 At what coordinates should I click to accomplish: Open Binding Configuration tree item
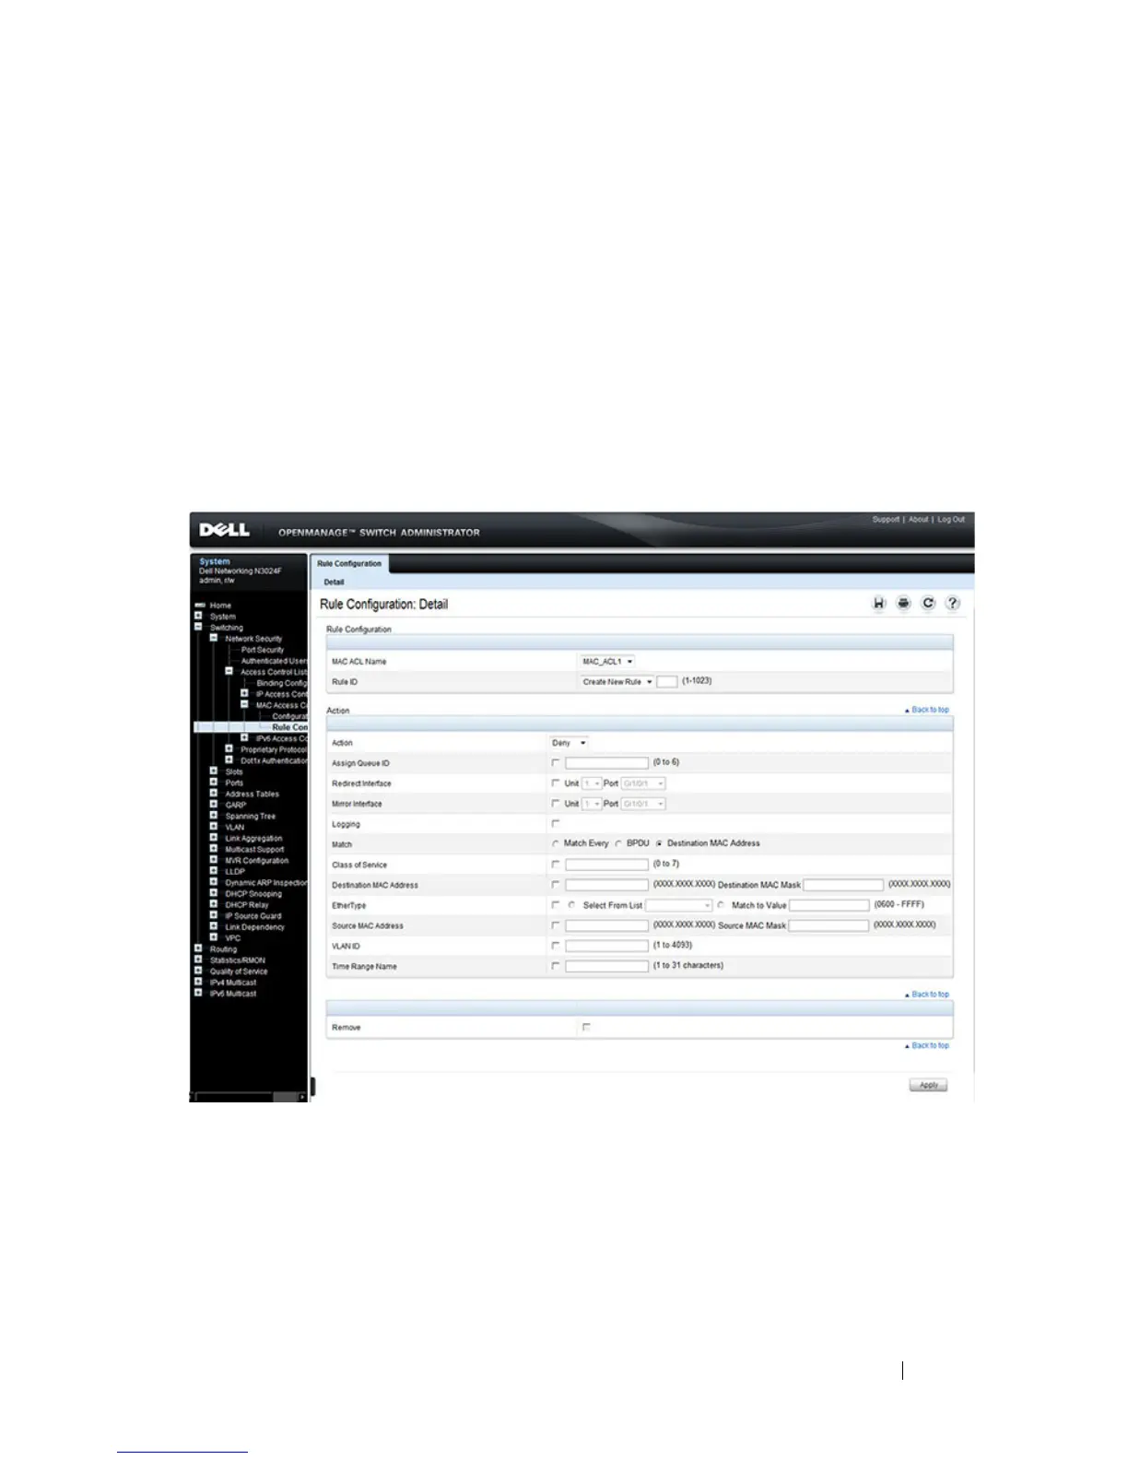point(282,683)
